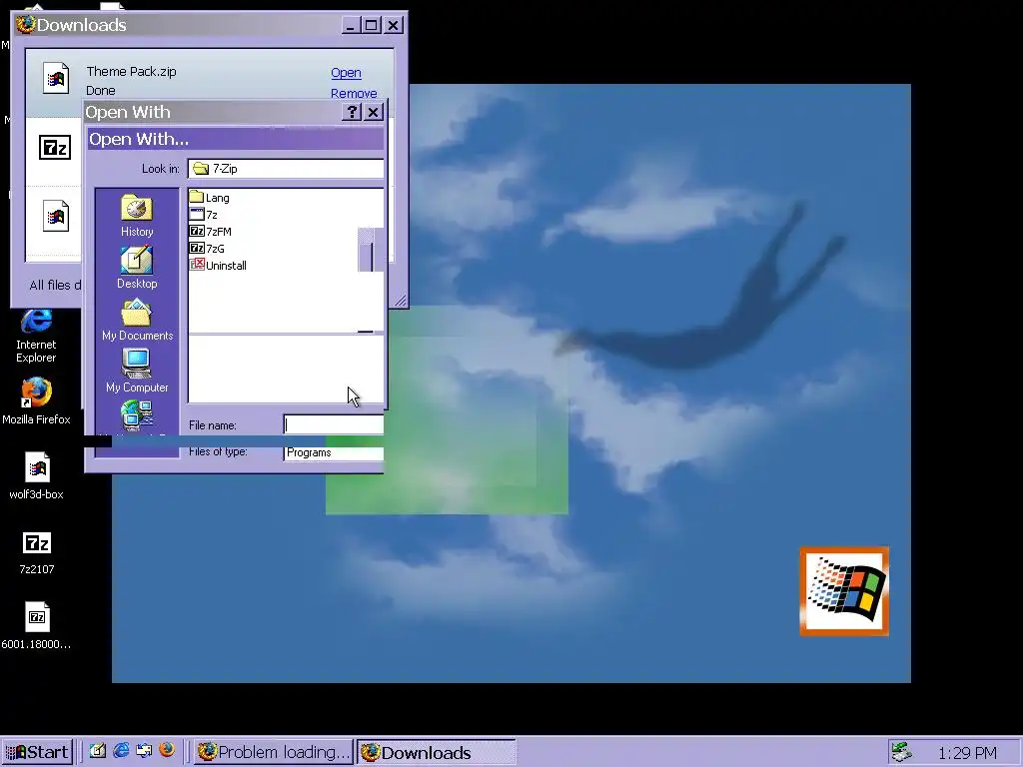1023x767 pixels.
Task: Select the 6001.18000 desktop file icon
Action: click(x=37, y=626)
